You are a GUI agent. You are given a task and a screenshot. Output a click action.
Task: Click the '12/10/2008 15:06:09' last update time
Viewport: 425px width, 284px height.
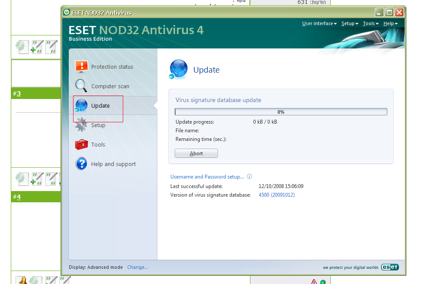(281, 186)
